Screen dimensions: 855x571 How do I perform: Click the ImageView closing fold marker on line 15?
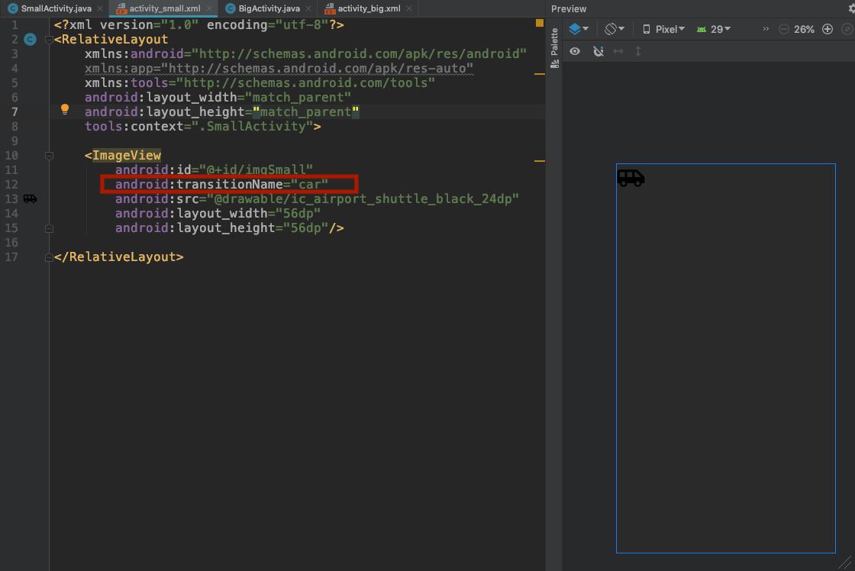coord(49,228)
